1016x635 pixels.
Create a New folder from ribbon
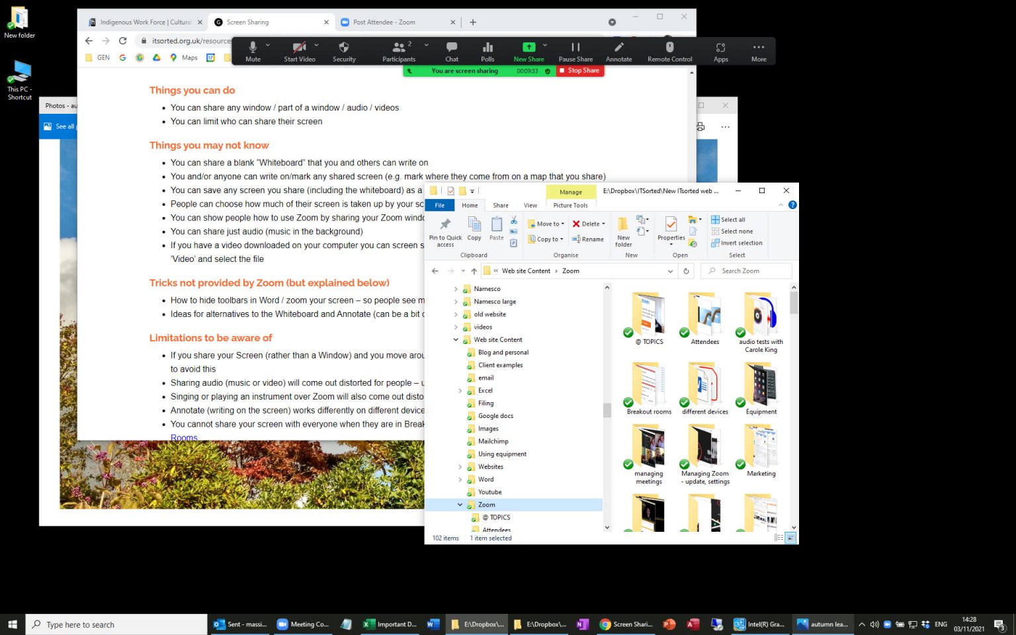(623, 232)
